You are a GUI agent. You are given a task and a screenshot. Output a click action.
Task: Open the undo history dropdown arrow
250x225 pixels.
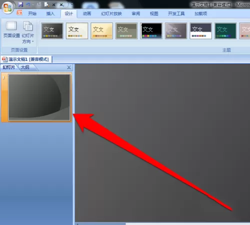(33, 4)
